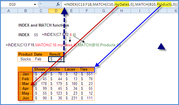Click Feb Laces value 13
Viewport: 179px width, 105px height.
point(71,79)
